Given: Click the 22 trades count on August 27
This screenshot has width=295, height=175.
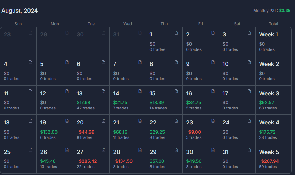Looking at the screenshot, I should [x=86, y=167].
